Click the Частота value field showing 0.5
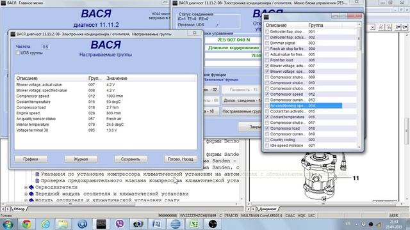This screenshot has width=410, height=230. (x=45, y=47)
